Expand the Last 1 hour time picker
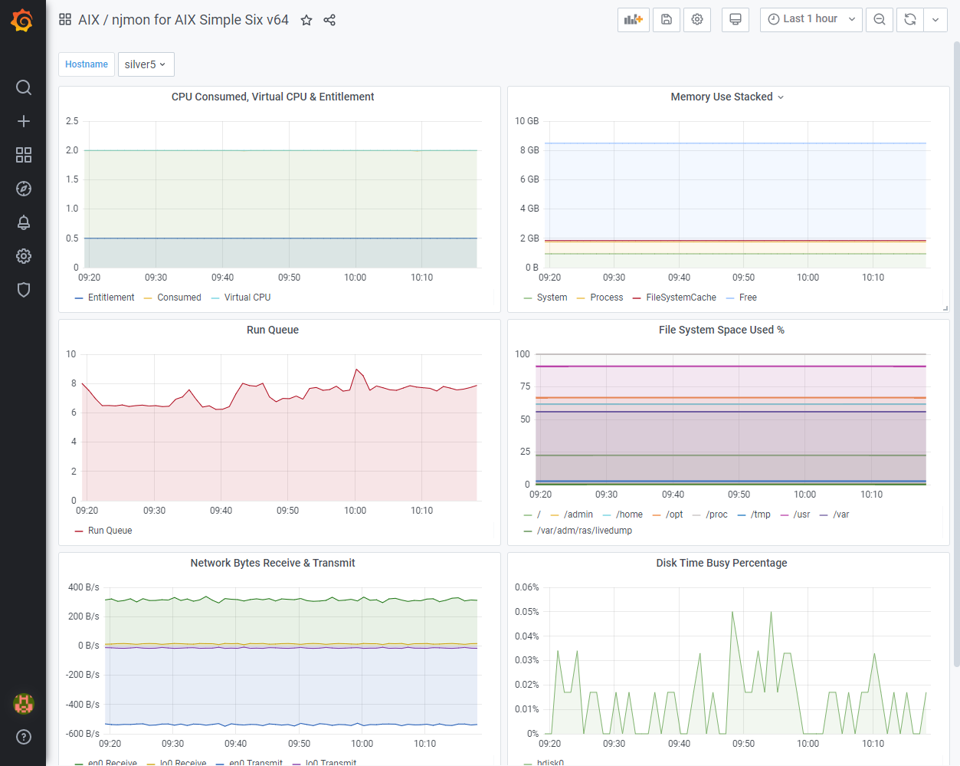The width and height of the screenshot is (960, 766). [811, 19]
